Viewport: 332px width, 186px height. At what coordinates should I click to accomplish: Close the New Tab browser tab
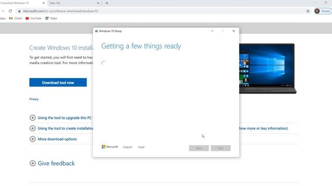[x=98, y=3]
